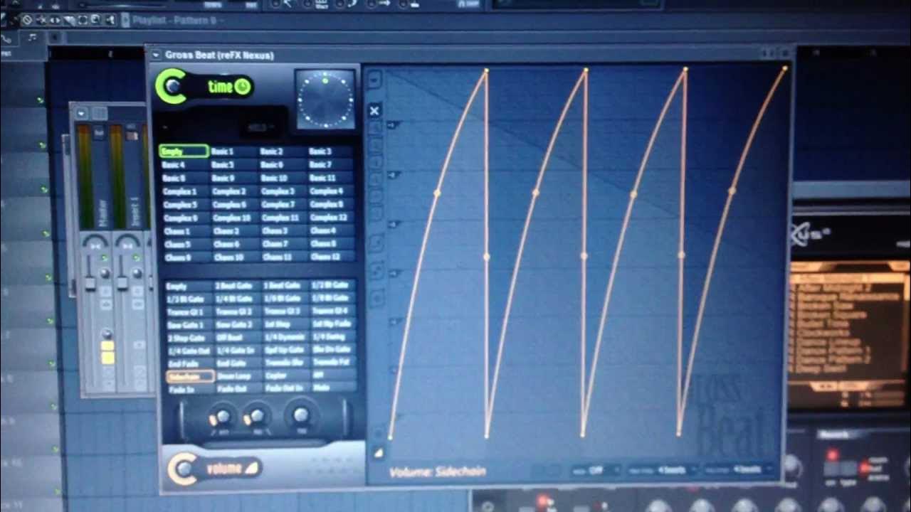Open the FL mixer options arrow
911x512 pixels.
click(x=82, y=113)
